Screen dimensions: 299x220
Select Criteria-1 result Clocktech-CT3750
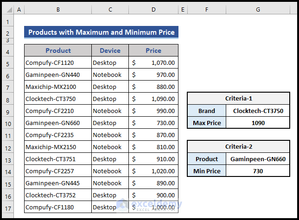258,111
